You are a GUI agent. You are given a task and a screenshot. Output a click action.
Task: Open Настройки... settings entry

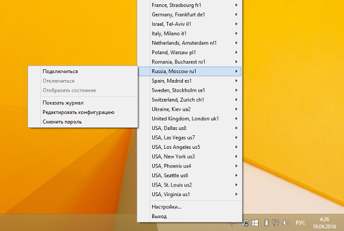pos(190,207)
